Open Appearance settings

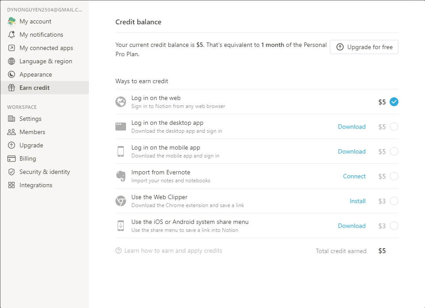(x=45, y=74)
